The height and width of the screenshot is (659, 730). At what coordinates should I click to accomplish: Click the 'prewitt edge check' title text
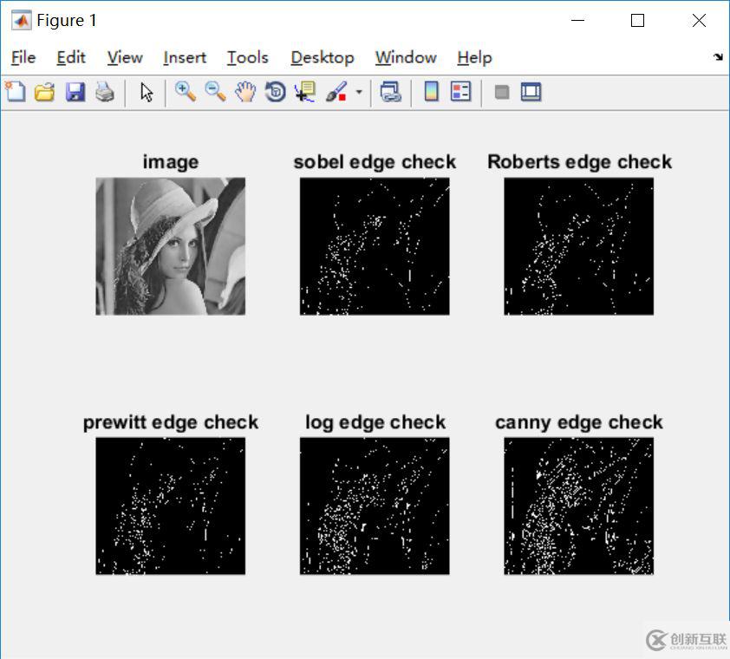(x=171, y=422)
